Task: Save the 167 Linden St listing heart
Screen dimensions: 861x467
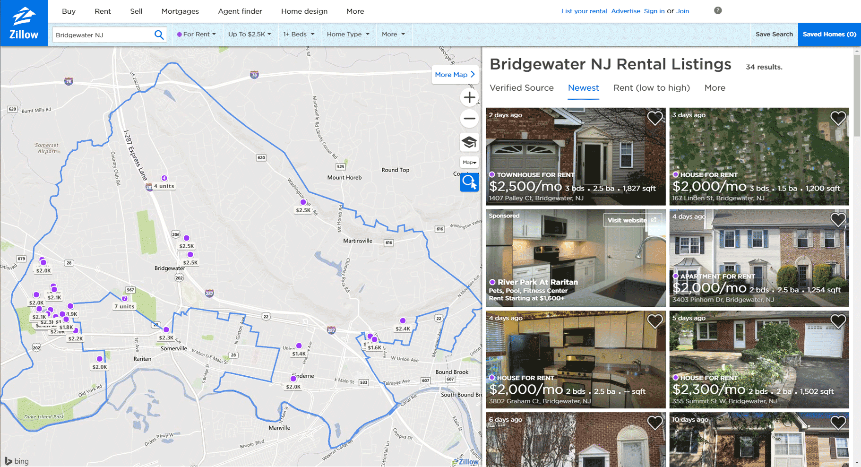Action: [x=838, y=118]
